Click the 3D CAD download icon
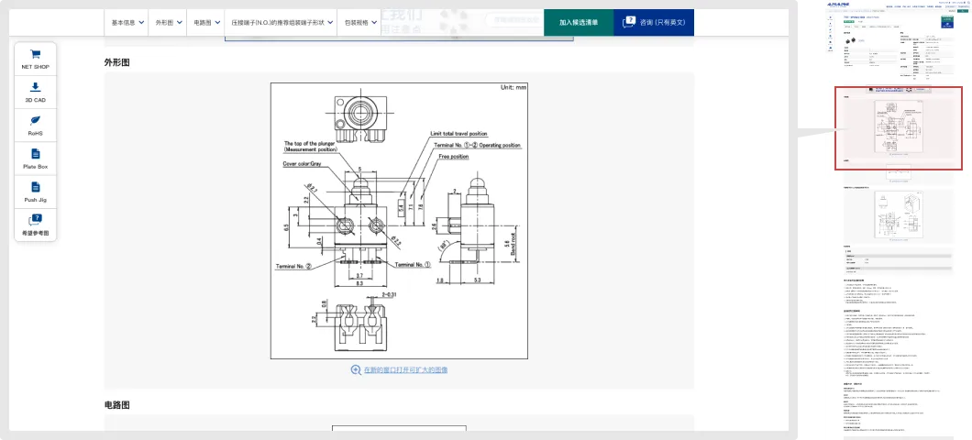 (35, 87)
